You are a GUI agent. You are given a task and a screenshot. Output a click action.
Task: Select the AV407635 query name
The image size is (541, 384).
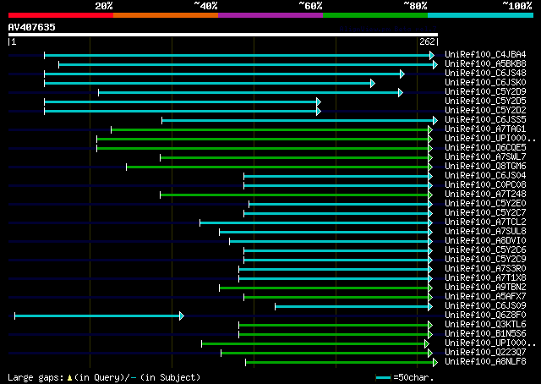(32, 27)
